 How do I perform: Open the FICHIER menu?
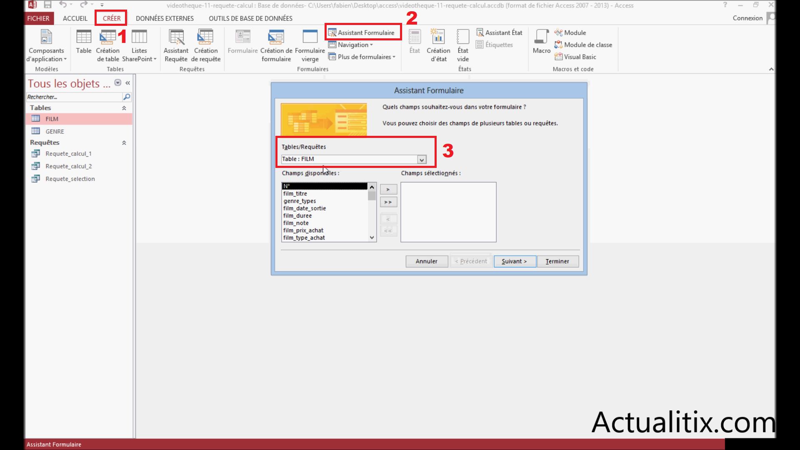click(x=38, y=18)
